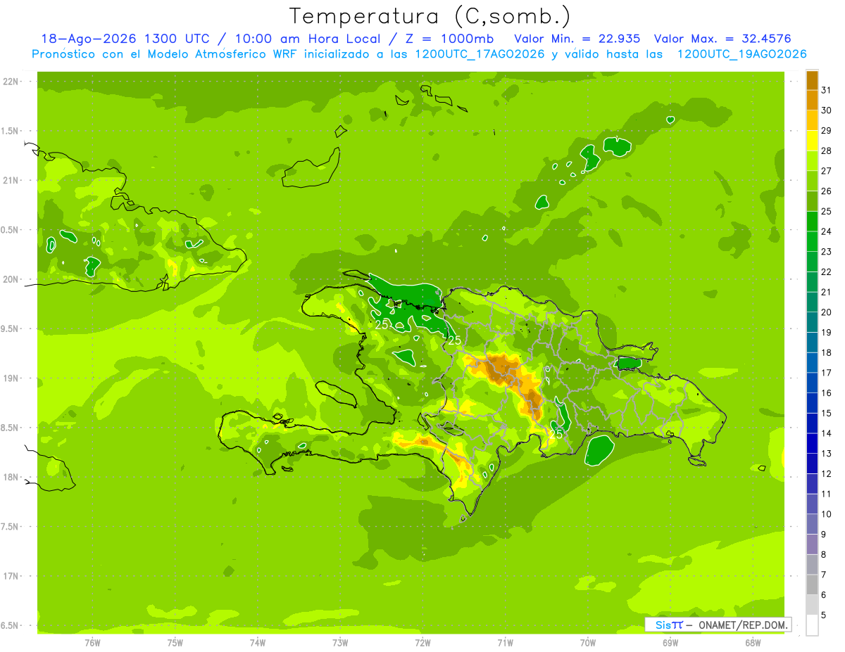
Task: Select the Z = 1000mb pressure level text
Action: 449,39
